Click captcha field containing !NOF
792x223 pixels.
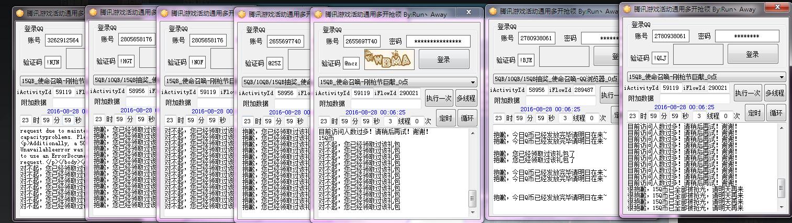(x=197, y=62)
